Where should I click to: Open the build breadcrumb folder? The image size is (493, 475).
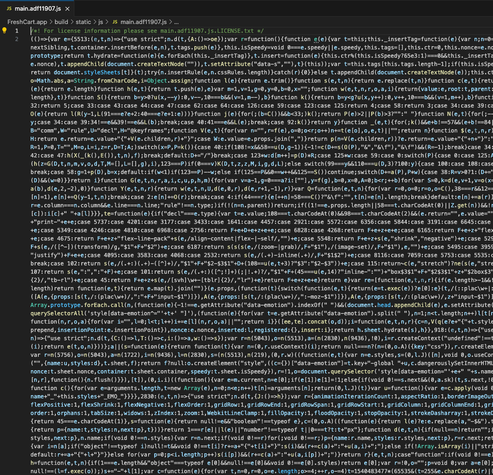point(61,22)
